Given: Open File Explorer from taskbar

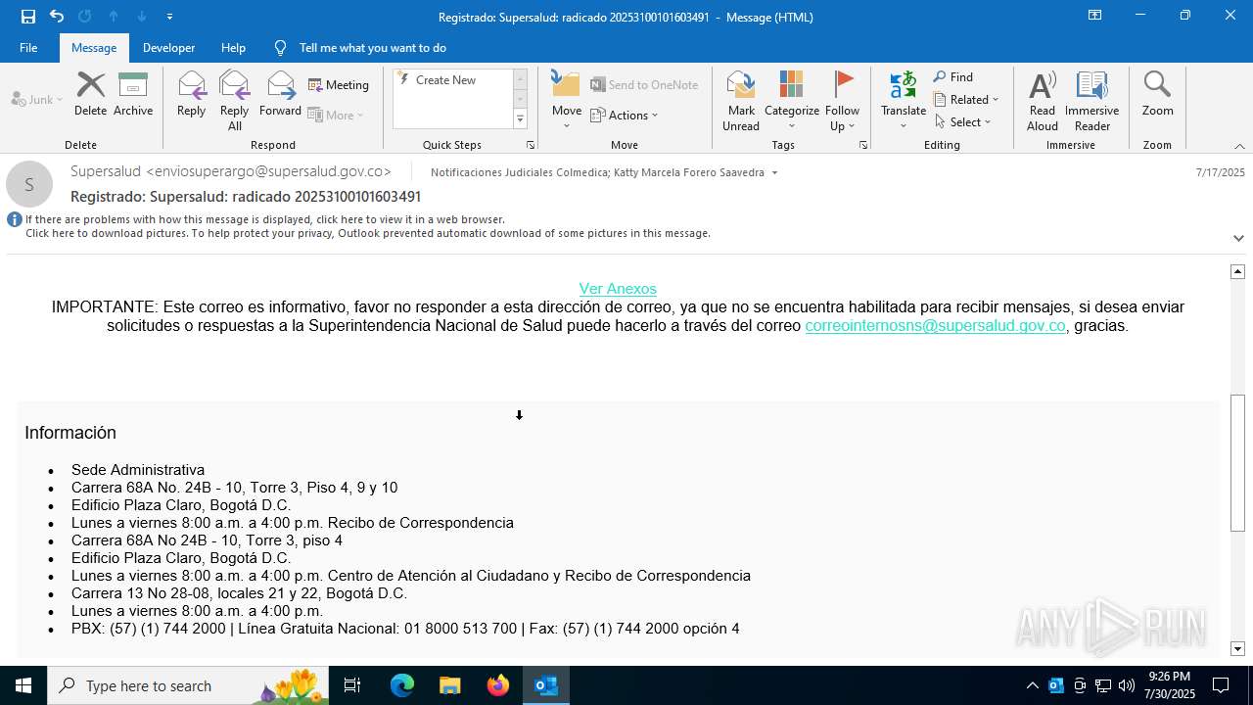Looking at the screenshot, I should (449, 685).
